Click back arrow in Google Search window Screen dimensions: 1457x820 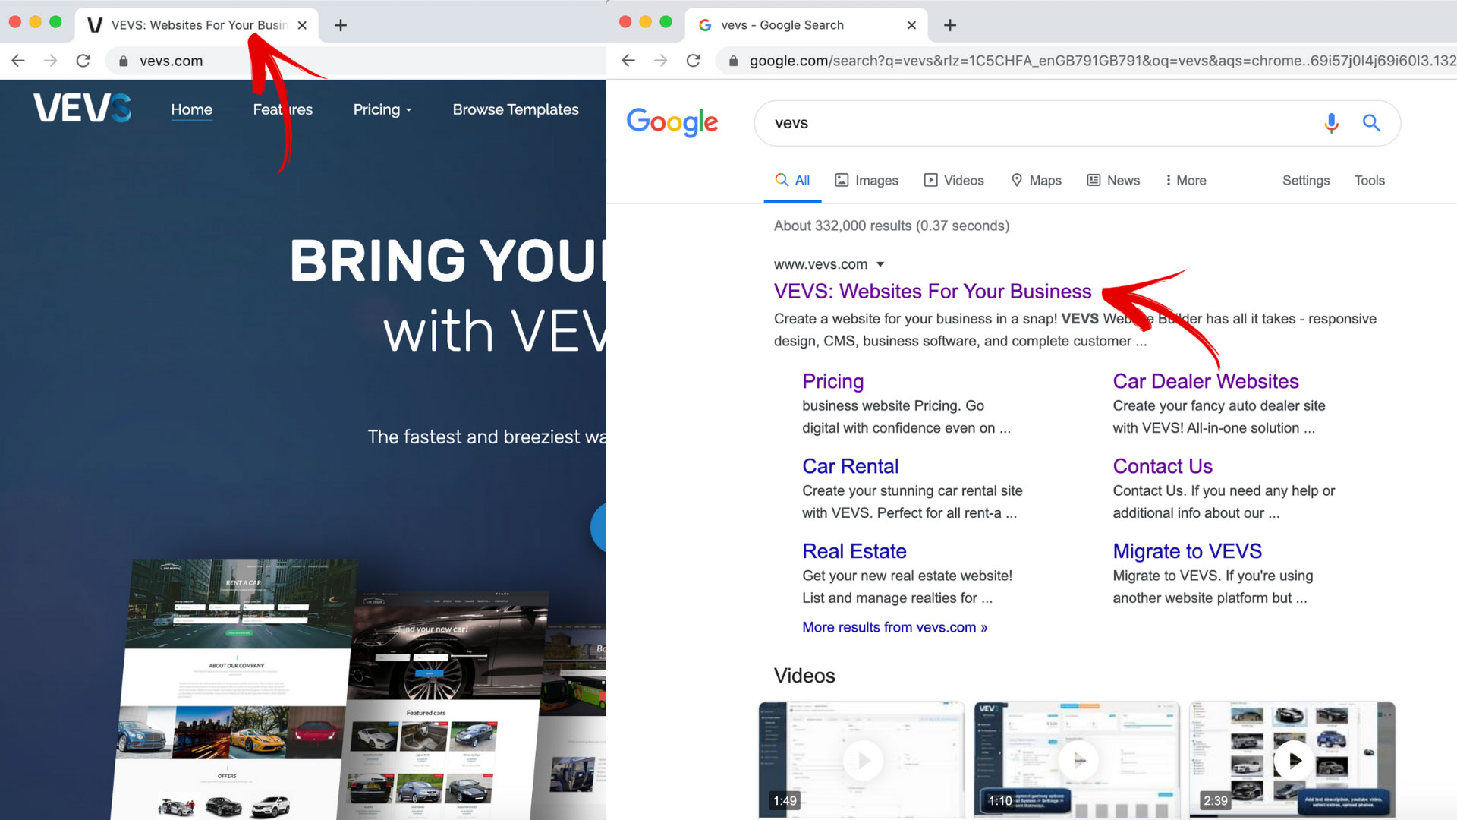[628, 61]
